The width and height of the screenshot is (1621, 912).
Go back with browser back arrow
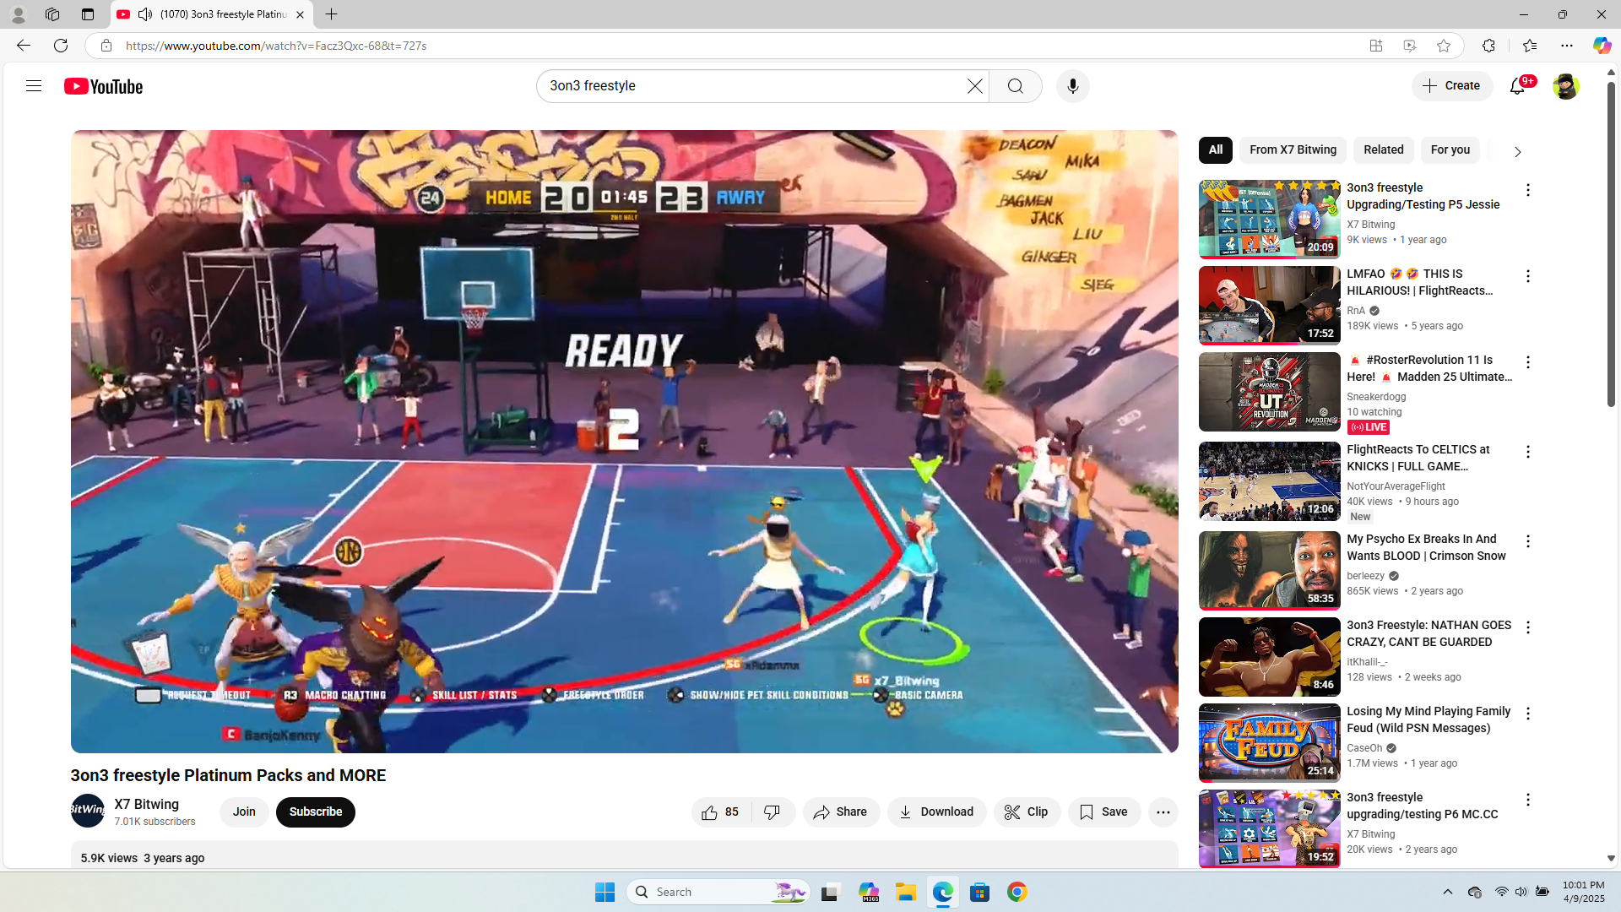[24, 46]
